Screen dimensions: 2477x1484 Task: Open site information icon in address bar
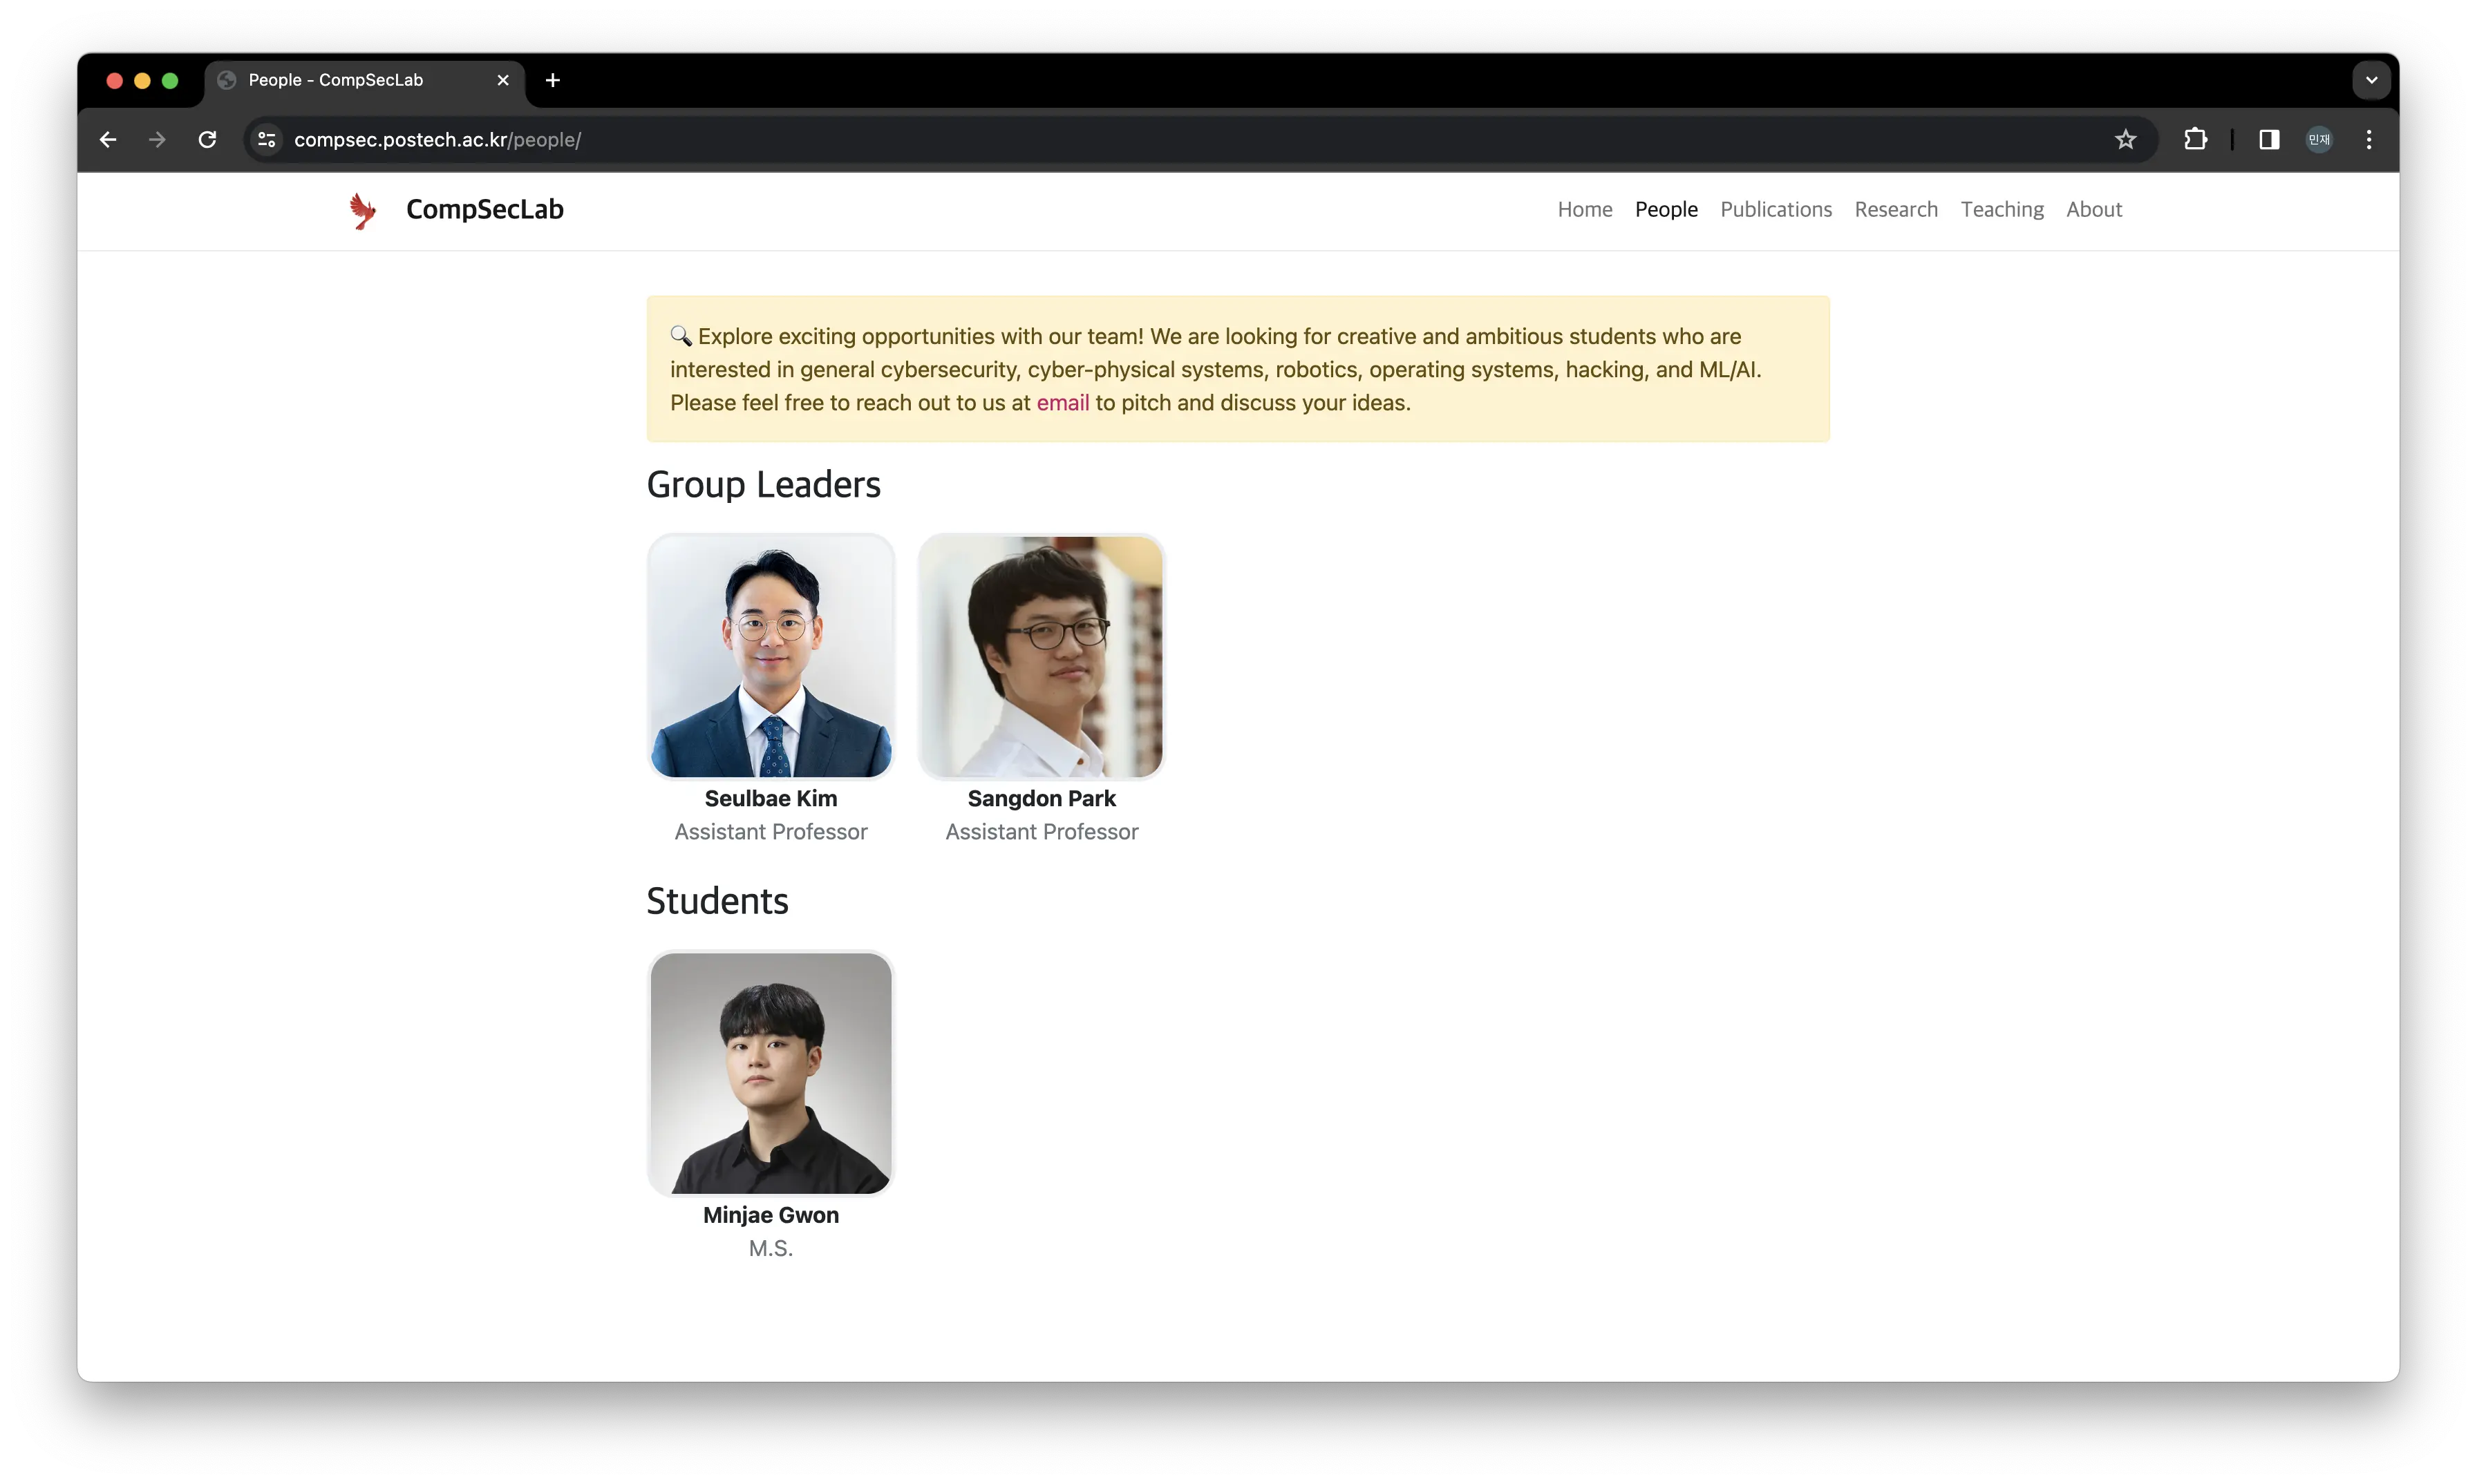pos(267,140)
